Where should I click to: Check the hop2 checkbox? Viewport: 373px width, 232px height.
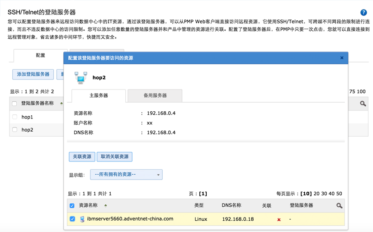pyautogui.click(x=15, y=130)
